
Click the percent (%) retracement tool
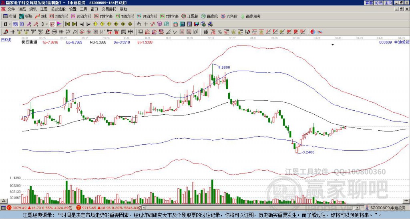click(x=220, y=32)
